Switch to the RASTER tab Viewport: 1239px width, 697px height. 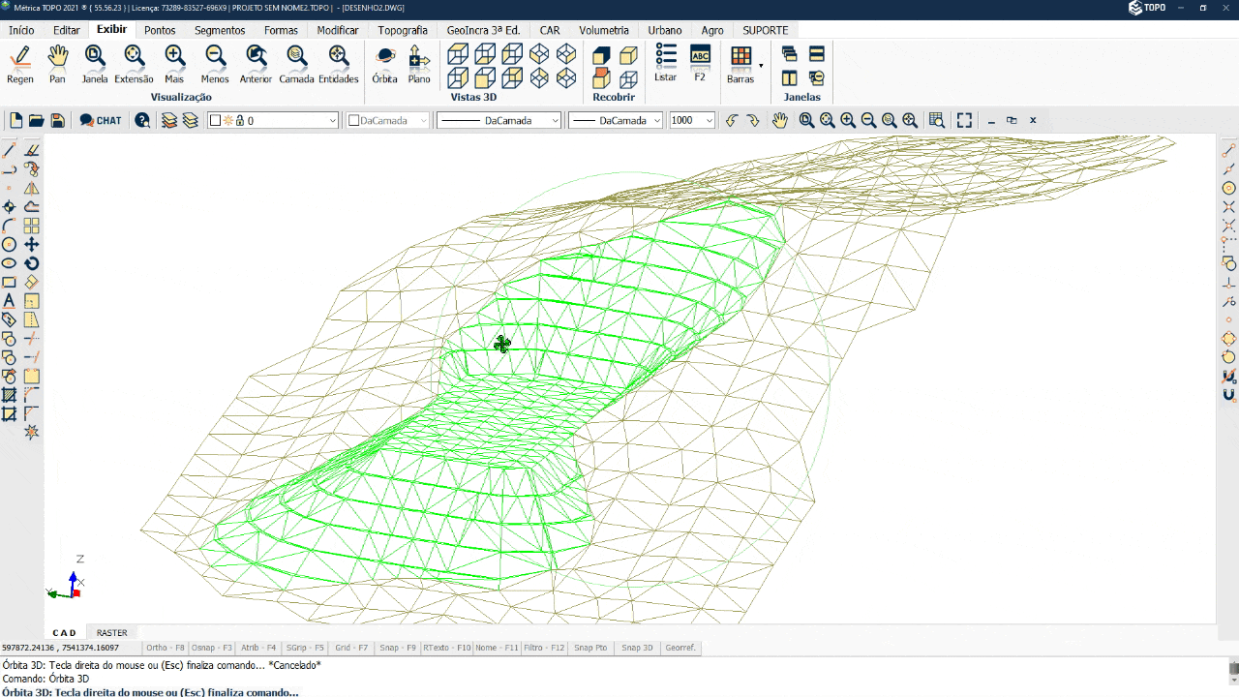pyautogui.click(x=111, y=632)
